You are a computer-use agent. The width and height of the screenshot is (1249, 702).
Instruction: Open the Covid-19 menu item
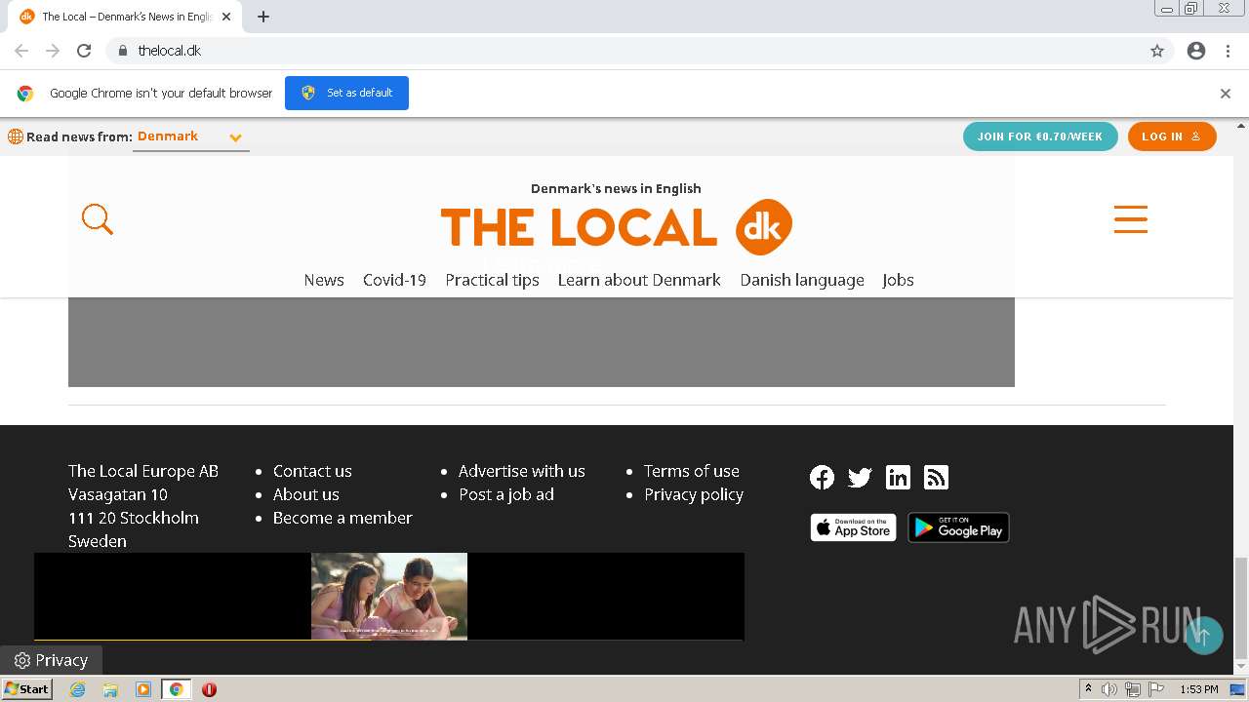click(394, 280)
